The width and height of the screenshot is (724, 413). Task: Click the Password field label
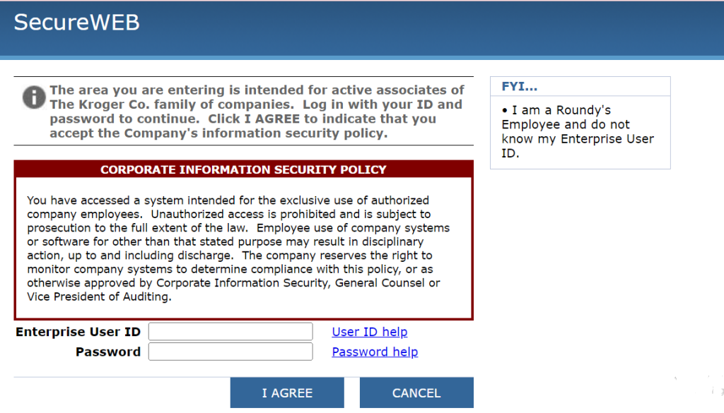tap(108, 352)
